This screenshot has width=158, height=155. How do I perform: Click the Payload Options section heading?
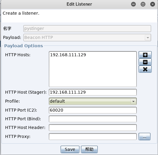24,46
